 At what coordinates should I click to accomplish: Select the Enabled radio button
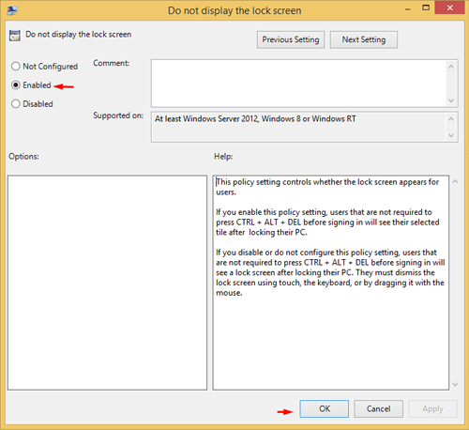[x=16, y=85]
